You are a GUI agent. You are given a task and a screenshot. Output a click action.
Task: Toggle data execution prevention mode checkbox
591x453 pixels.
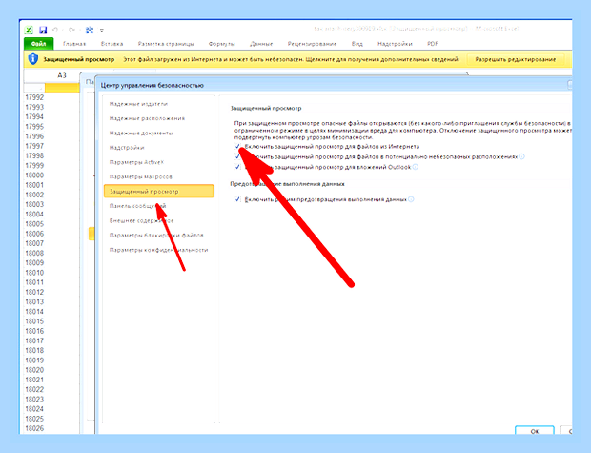pos(237,199)
